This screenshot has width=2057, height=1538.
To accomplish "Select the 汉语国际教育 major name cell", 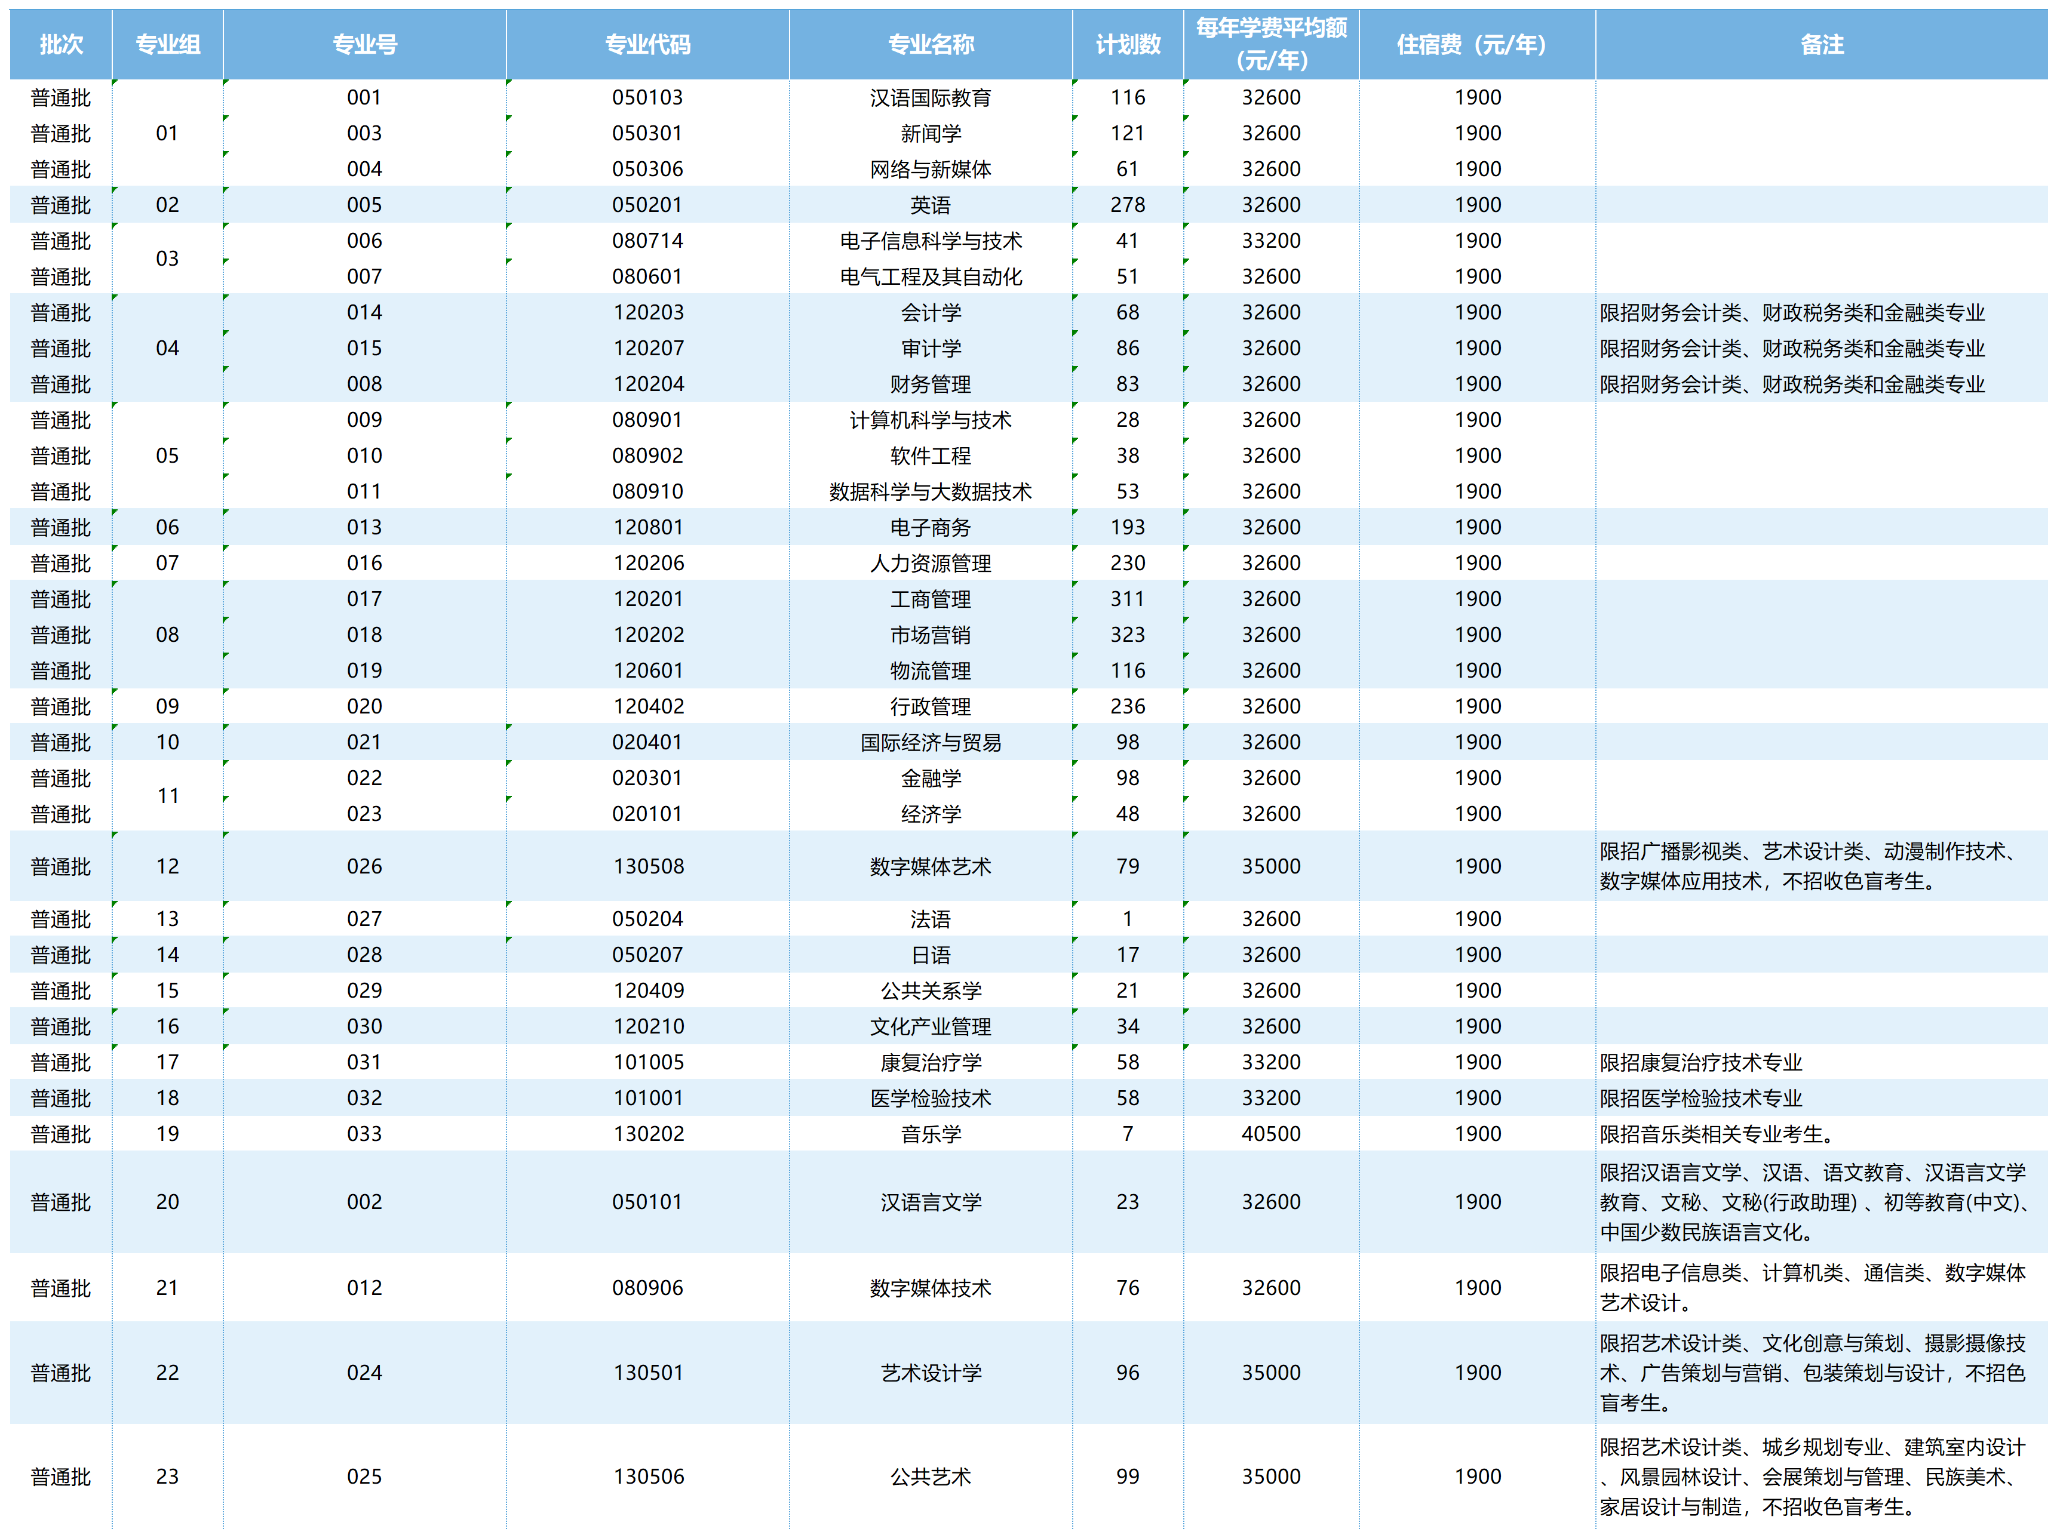I will pos(931,97).
